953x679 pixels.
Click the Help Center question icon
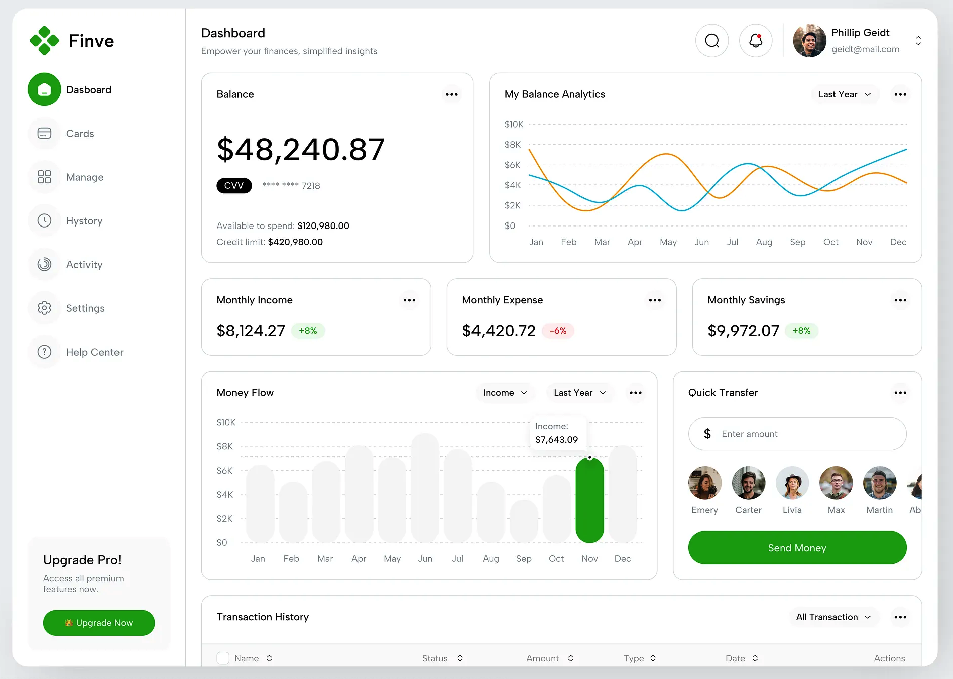[x=44, y=352]
